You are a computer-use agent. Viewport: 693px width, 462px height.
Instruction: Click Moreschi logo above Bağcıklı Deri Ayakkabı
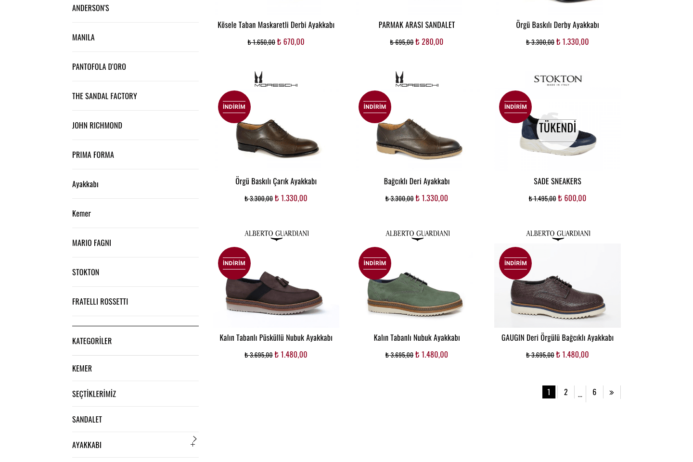(417, 79)
